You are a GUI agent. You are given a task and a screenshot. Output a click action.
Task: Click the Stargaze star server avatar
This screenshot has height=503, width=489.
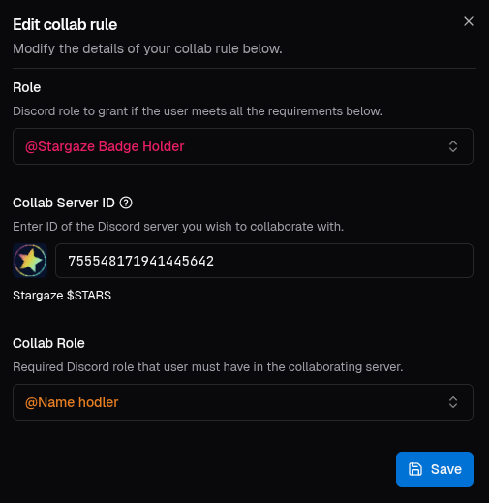click(x=30, y=261)
